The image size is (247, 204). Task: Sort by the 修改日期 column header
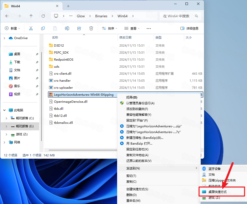[x=125, y=38]
